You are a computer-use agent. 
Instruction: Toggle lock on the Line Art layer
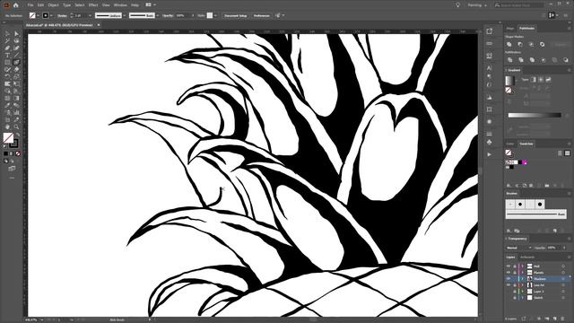(x=515, y=285)
